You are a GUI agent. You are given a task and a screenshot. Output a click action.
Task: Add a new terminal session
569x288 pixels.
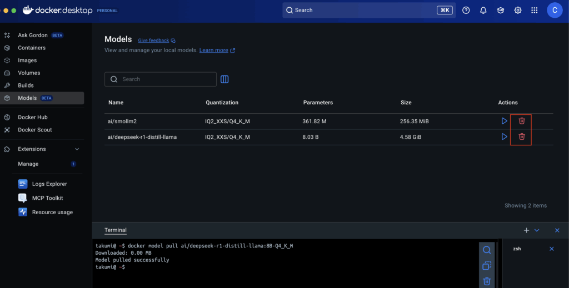526,230
